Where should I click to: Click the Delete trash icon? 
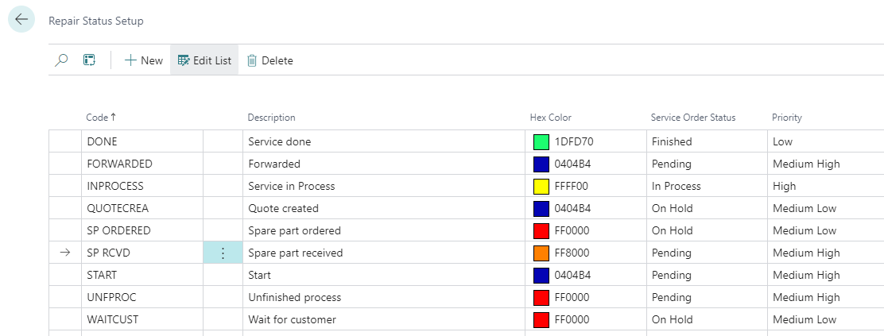point(252,60)
